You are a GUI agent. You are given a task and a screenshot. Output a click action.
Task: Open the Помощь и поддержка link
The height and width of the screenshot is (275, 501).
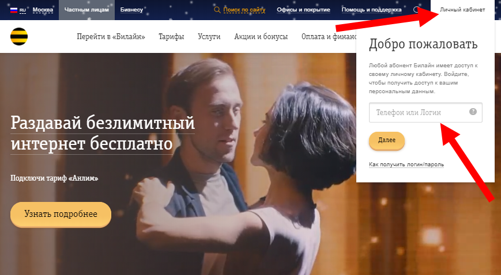372,10
